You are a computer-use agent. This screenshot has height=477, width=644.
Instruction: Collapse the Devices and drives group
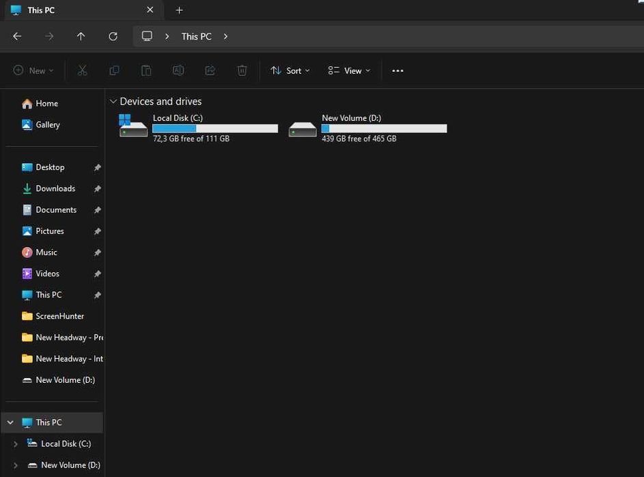coord(113,101)
